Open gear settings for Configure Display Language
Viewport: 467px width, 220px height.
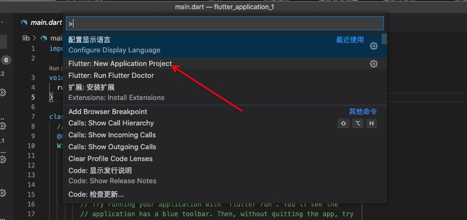(x=373, y=46)
